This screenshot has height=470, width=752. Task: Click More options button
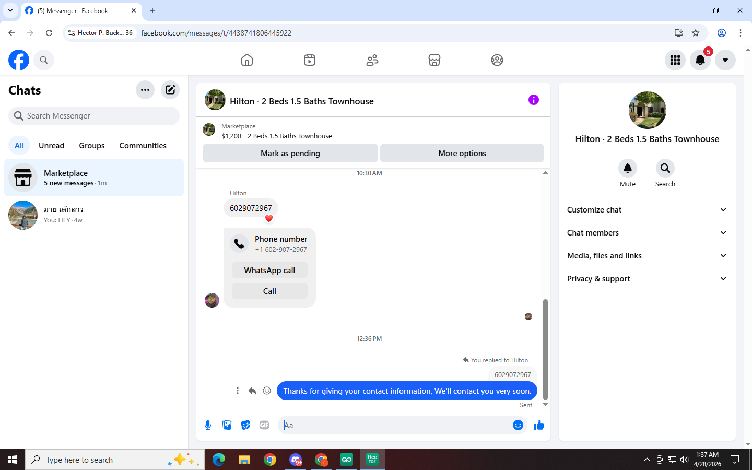point(462,154)
